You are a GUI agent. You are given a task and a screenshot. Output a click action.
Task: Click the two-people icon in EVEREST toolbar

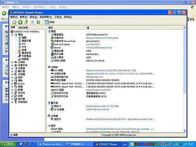coord(38,22)
